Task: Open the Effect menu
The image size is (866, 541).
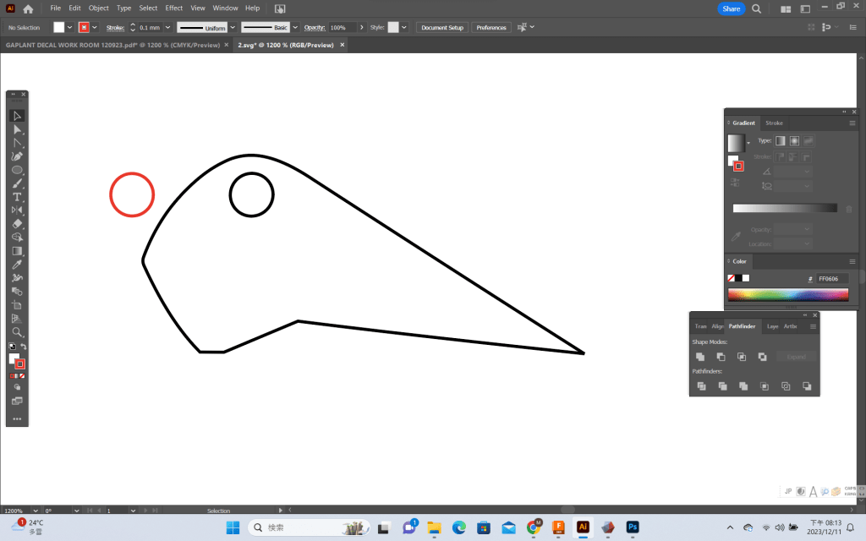Action: pyautogui.click(x=174, y=8)
